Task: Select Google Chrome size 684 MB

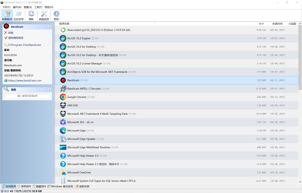Action: click(261, 97)
